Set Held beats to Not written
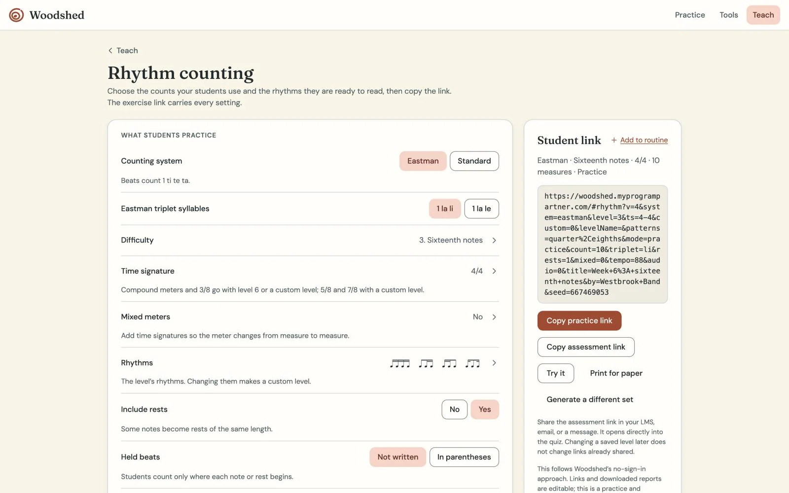 (397, 457)
